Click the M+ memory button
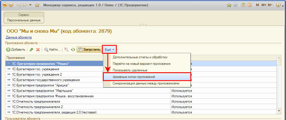 coord(264,5)
